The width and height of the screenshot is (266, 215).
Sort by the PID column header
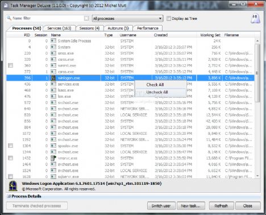pos(27,35)
